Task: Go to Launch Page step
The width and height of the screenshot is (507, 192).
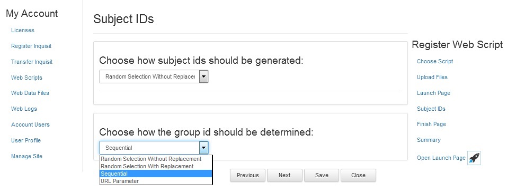Action: click(433, 93)
